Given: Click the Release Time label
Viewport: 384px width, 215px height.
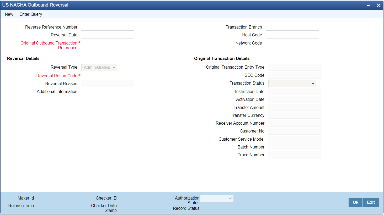Looking at the screenshot, I should [21, 206].
